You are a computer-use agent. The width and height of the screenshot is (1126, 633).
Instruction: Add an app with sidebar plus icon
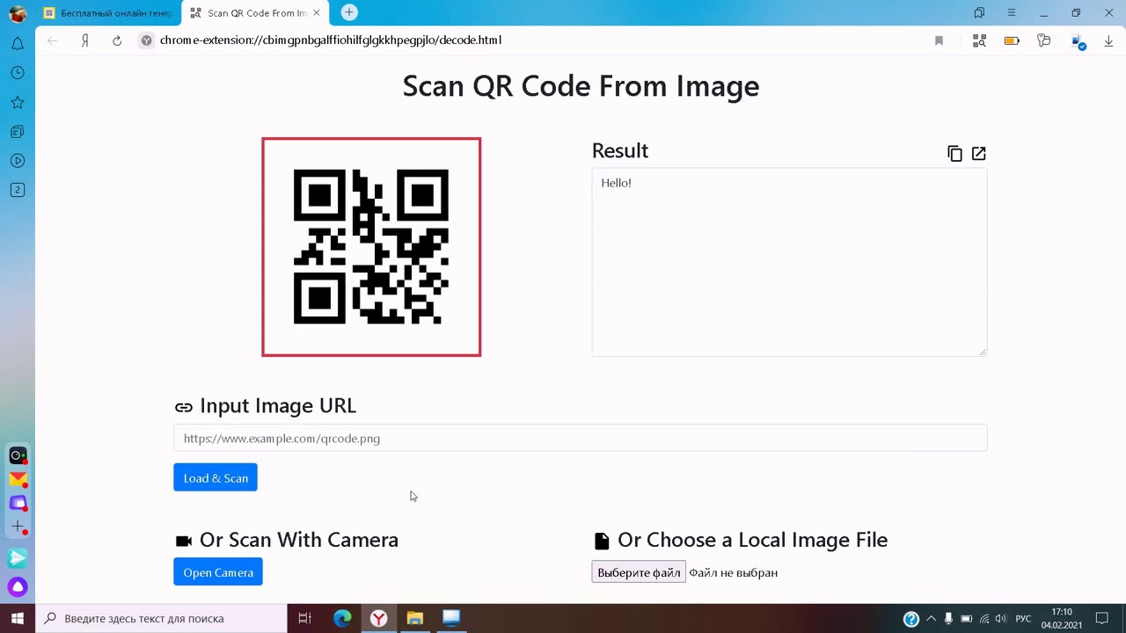tap(18, 527)
